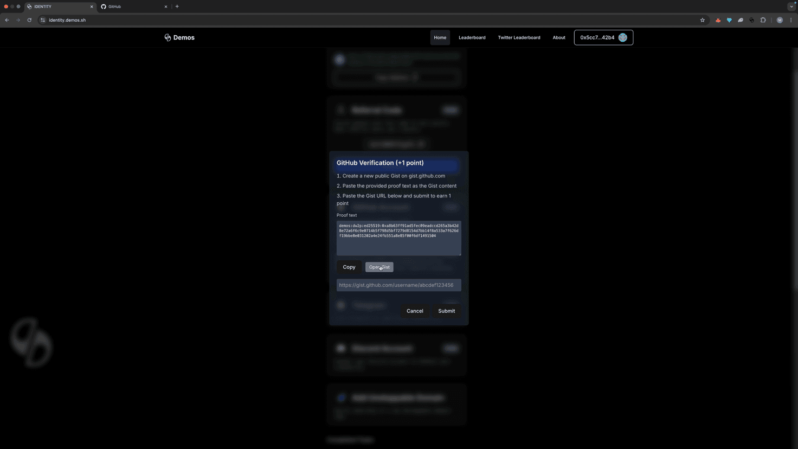Click the globe avatar inside the wallet button

pyautogui.click(x=622, y=37)
